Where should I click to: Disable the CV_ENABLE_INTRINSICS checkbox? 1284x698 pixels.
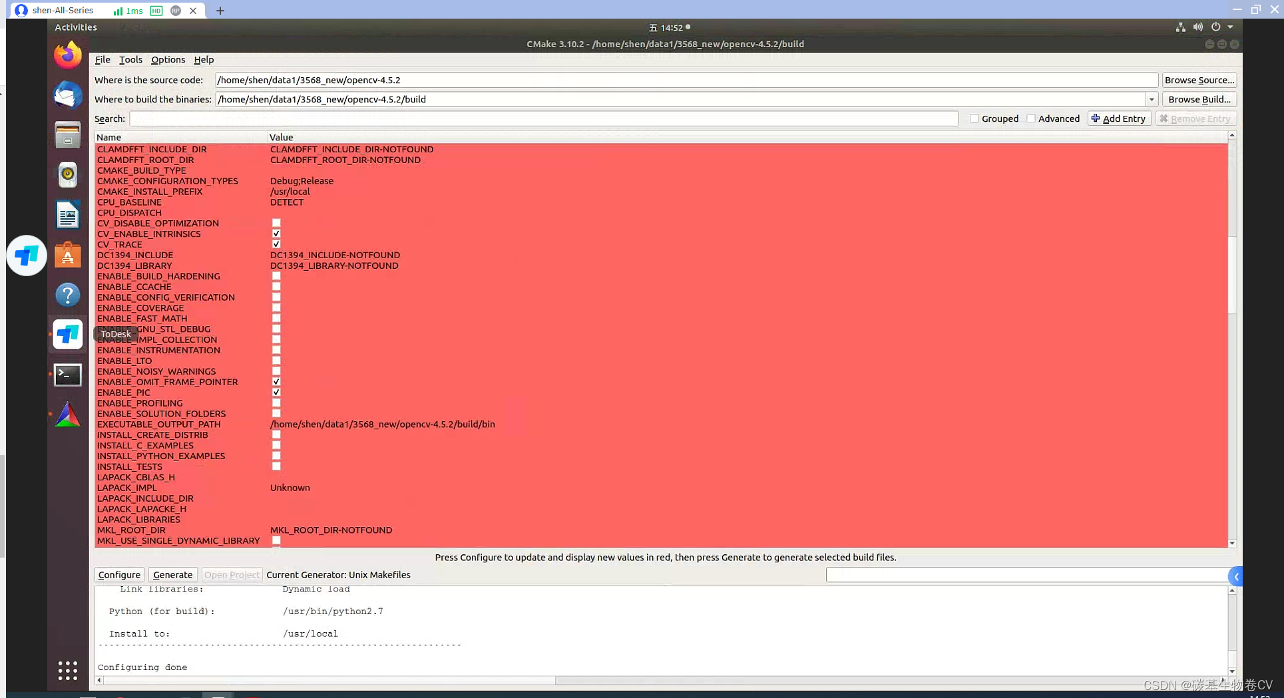click(276, 233)
